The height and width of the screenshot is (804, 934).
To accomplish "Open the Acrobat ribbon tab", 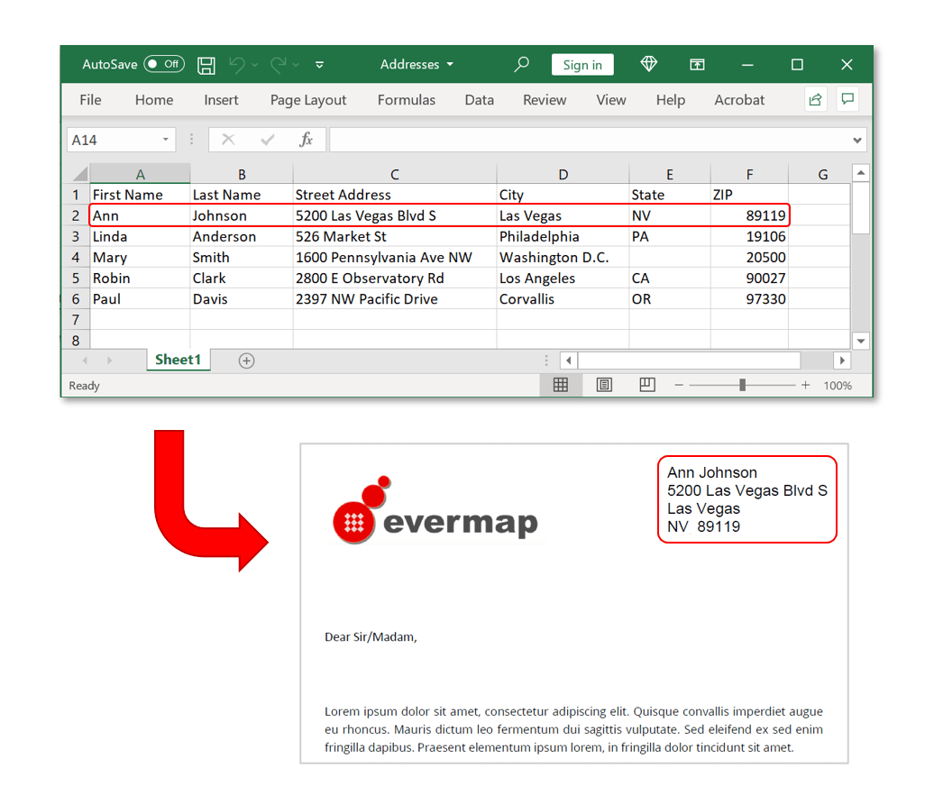I will [739, 100].
